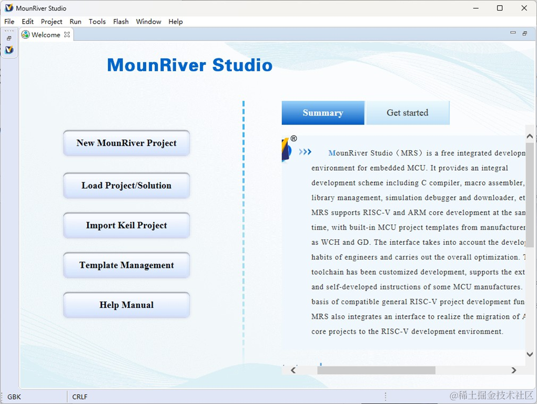Click the MounRiver logo in summary panel
537x404 pixels.
[x=287, y=150]
